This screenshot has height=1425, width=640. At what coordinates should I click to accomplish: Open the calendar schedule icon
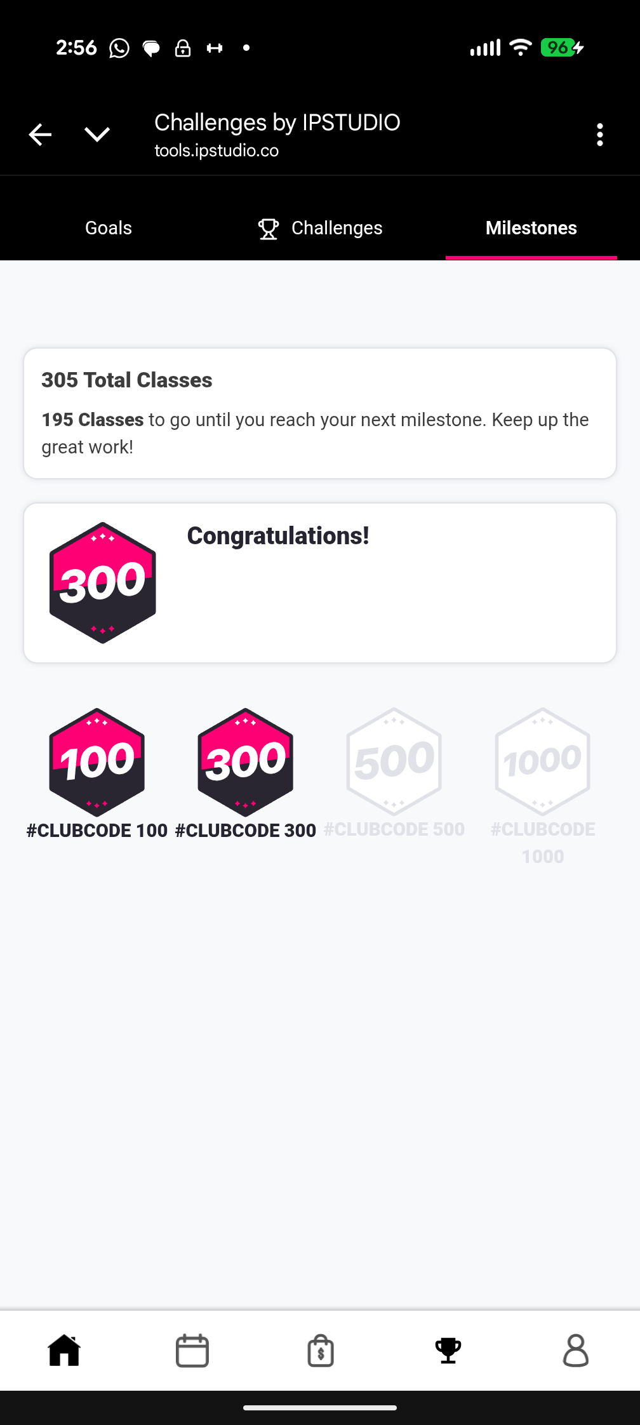pyautogui.click(x=192, y=1350)
